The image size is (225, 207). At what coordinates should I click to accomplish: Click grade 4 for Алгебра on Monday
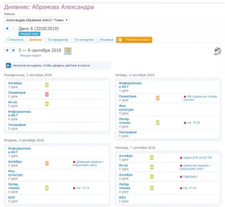(x=47, y=85)
